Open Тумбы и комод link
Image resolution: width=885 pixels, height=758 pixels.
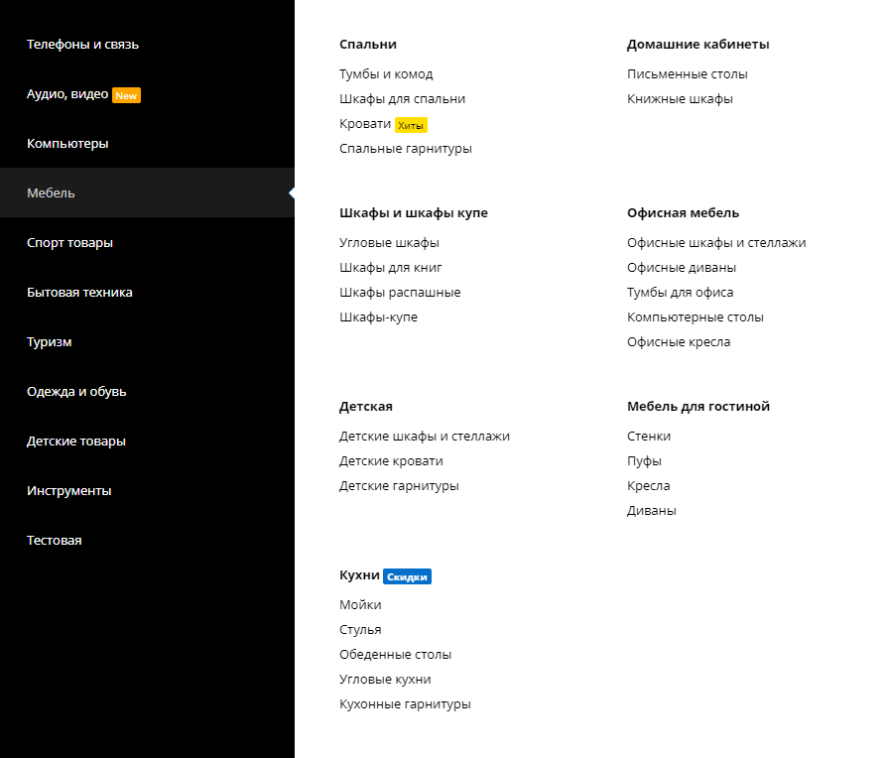[x=386, y=74]
